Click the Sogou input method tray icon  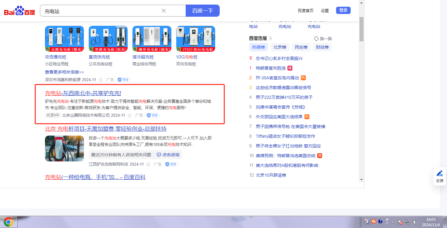click(x=374, y=222)
